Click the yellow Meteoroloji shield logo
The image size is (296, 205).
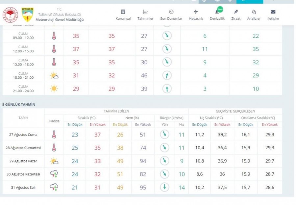pos(27,15)
